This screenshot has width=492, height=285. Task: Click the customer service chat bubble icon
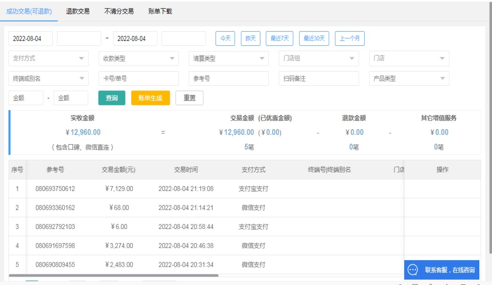413,270
